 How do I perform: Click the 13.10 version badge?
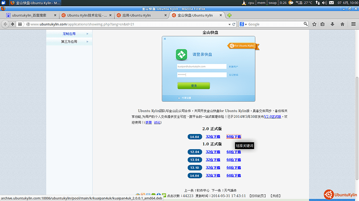point(195,168)
